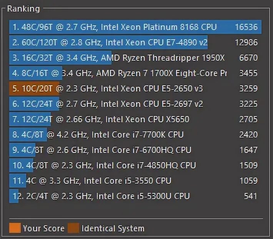Select the AMD Ryzen 7 1700X row
The image size is (273, 239).
click(135, 73)
